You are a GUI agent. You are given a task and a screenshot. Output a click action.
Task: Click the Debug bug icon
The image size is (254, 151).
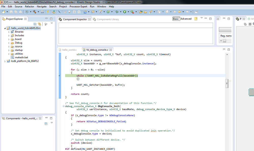click(117, 12)
